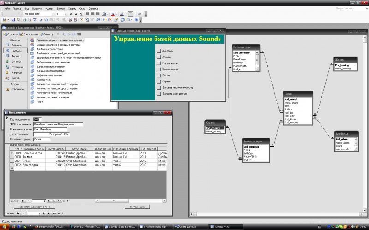Open the Properties toolbar icon
This screenshot has height=230, width=369.
tap(116, 20)
